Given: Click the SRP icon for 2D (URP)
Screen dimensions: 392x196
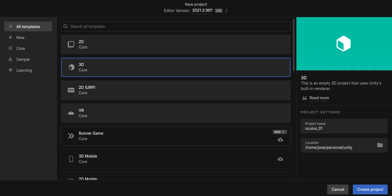Looking at the screenshot, I should coord(71,90).
